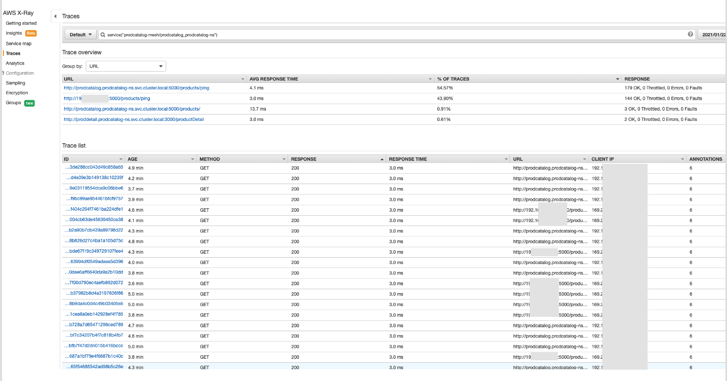Screen dimensions: 727x381
Task: Open trace …7f00d790ec4aefb892d072
Action: point(94,283)
